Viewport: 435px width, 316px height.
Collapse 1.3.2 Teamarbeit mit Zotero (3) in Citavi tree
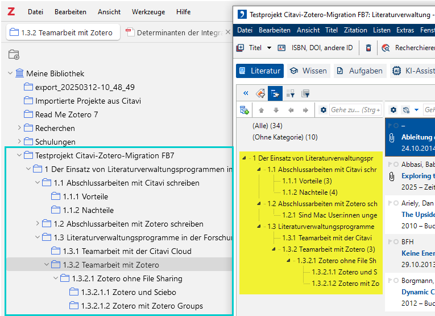click(x=274, y=249)
